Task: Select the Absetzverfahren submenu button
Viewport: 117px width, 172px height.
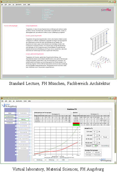Action: pos(23,129)
